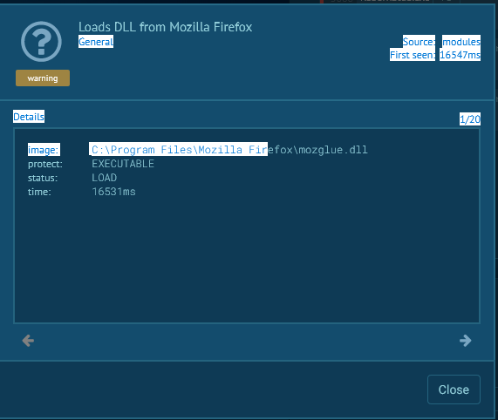Click the warning severity badge
498x420 pixels.
(x=43, y=78)
